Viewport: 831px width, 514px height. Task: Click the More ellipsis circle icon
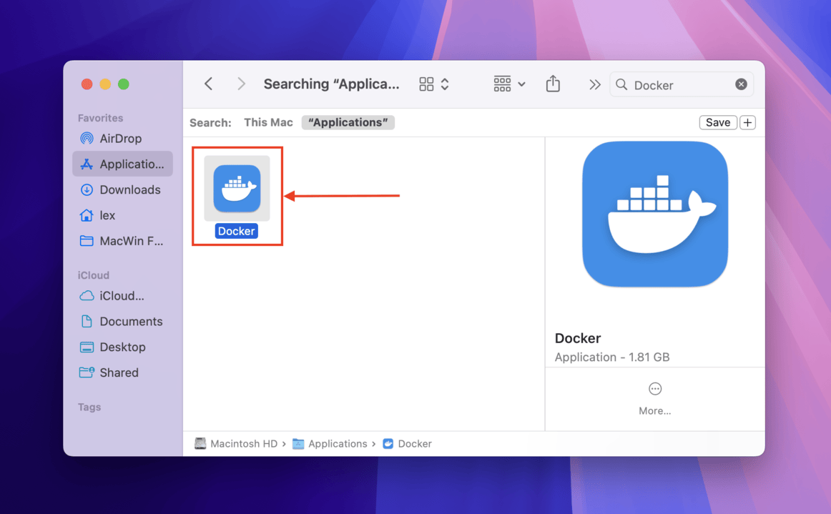coord(655,389)
